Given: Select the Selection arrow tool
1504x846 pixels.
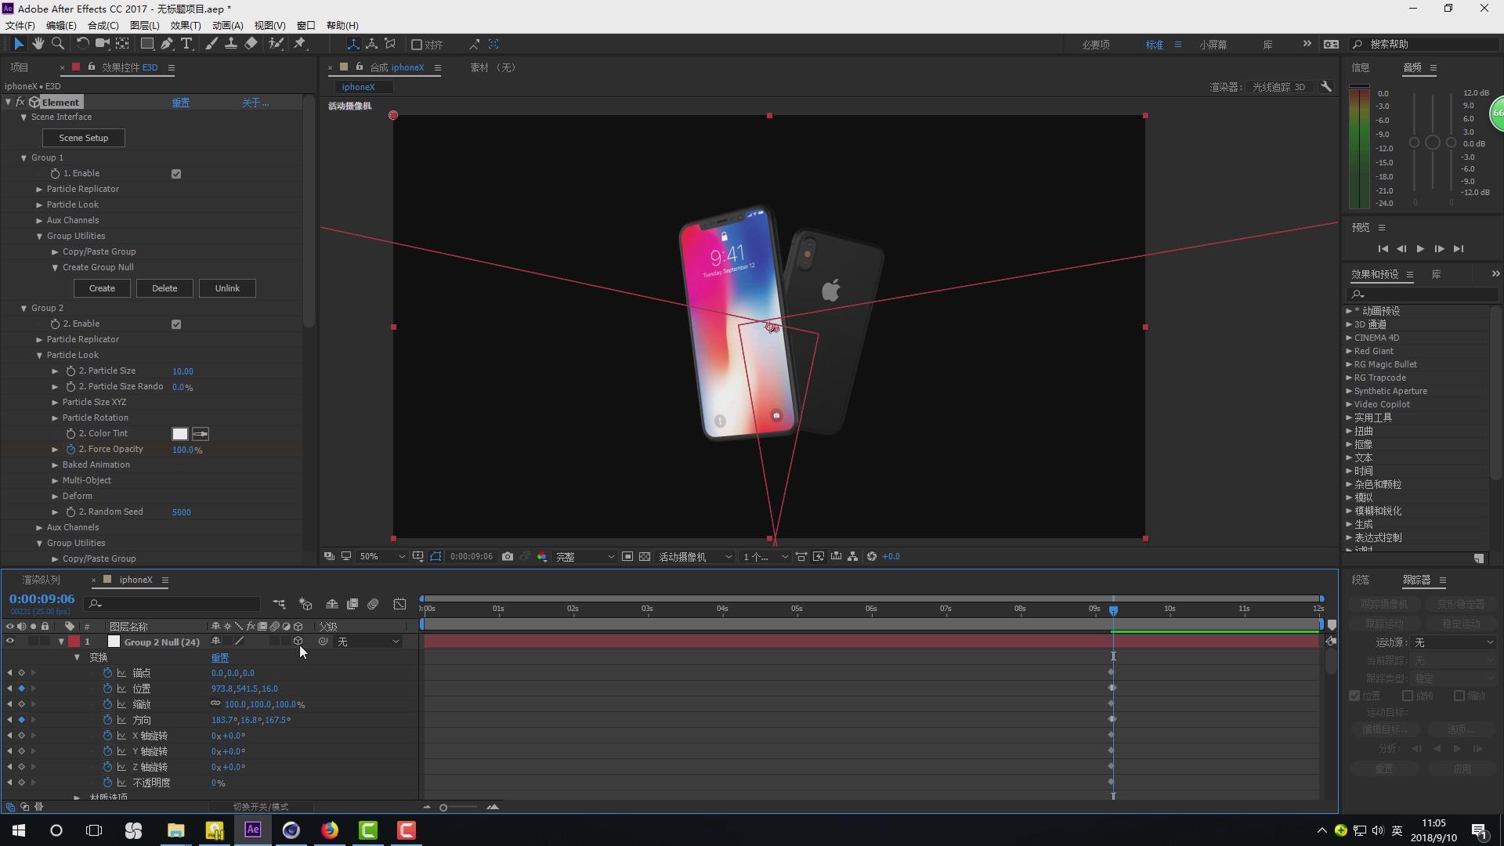Looking at the screenshot, I should [x=19, y=44].
